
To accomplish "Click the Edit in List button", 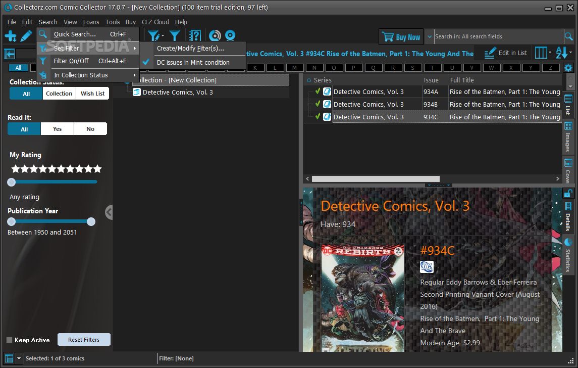I will tap(506, 53).
